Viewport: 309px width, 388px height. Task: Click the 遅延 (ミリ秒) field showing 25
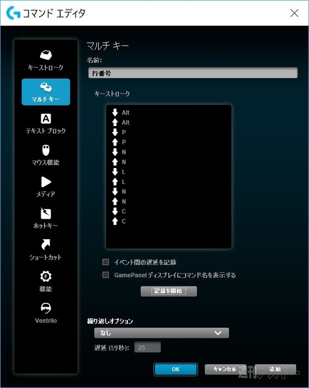(x=147, y=347)
